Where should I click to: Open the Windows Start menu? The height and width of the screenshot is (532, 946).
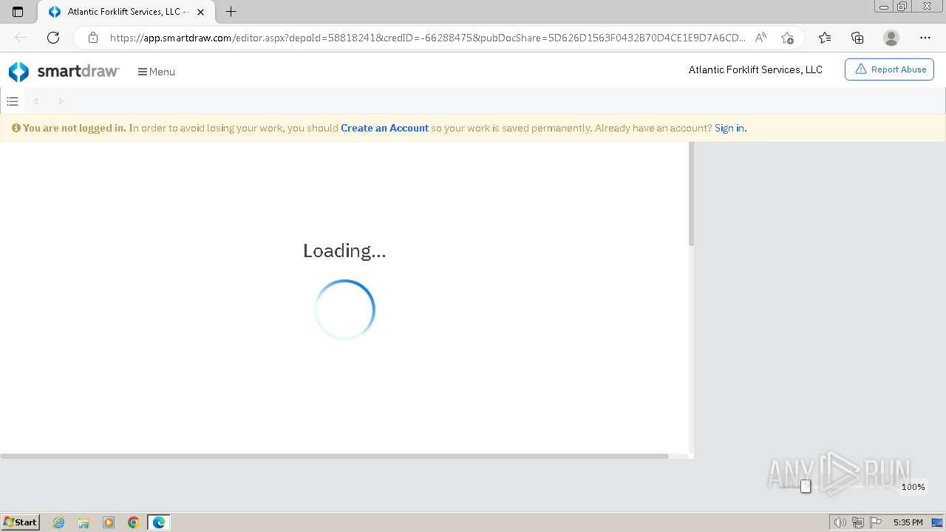(x=21, y=522)
